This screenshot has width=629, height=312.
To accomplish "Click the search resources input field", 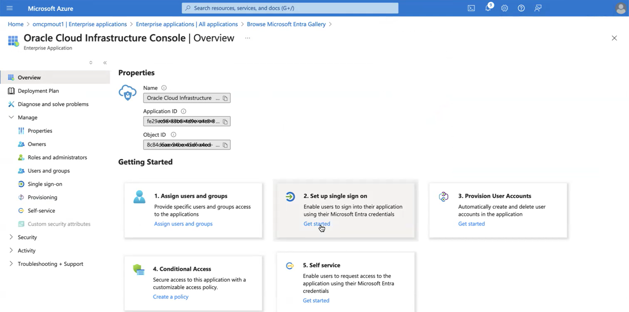I will point(290,8).
